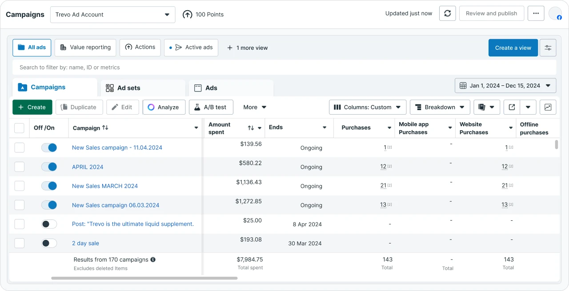Select the Value reporting view

tap(85, 48)
